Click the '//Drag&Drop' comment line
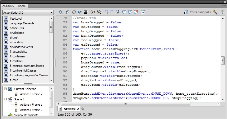Image resolution: width=227 pixels, height=119 pixels. 84,18
